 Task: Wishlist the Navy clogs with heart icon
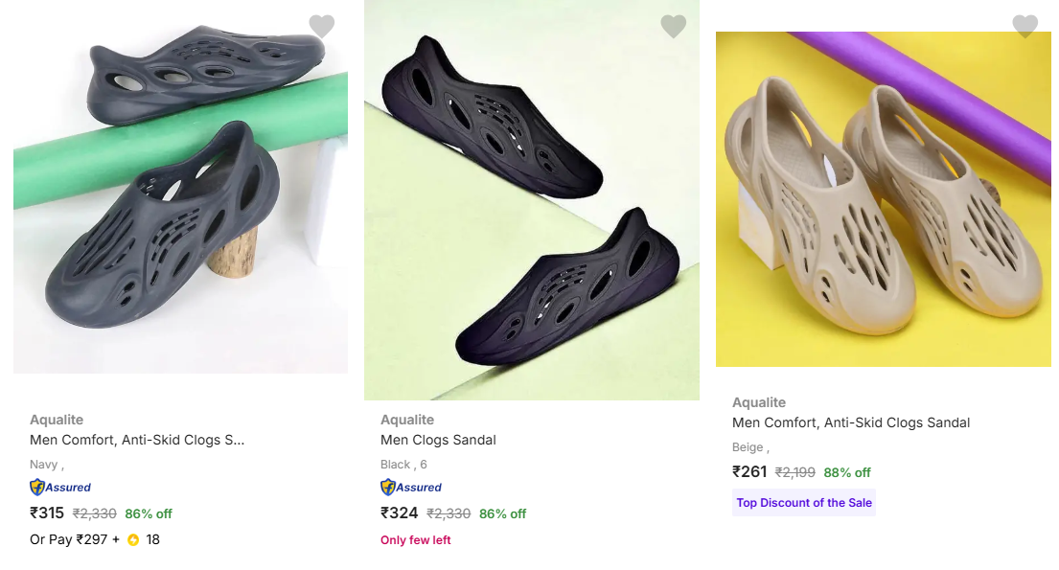pyautogui.click(x=322, y=26)
